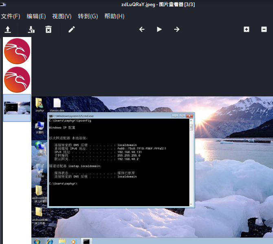The height and width of the screenshot is (244, 273).
Task: Click the cmd window scrollbar down arrow
Action: coord(191,204)
